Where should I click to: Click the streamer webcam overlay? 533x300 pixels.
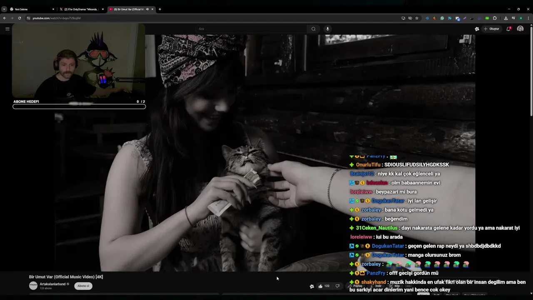coord(79,61)
